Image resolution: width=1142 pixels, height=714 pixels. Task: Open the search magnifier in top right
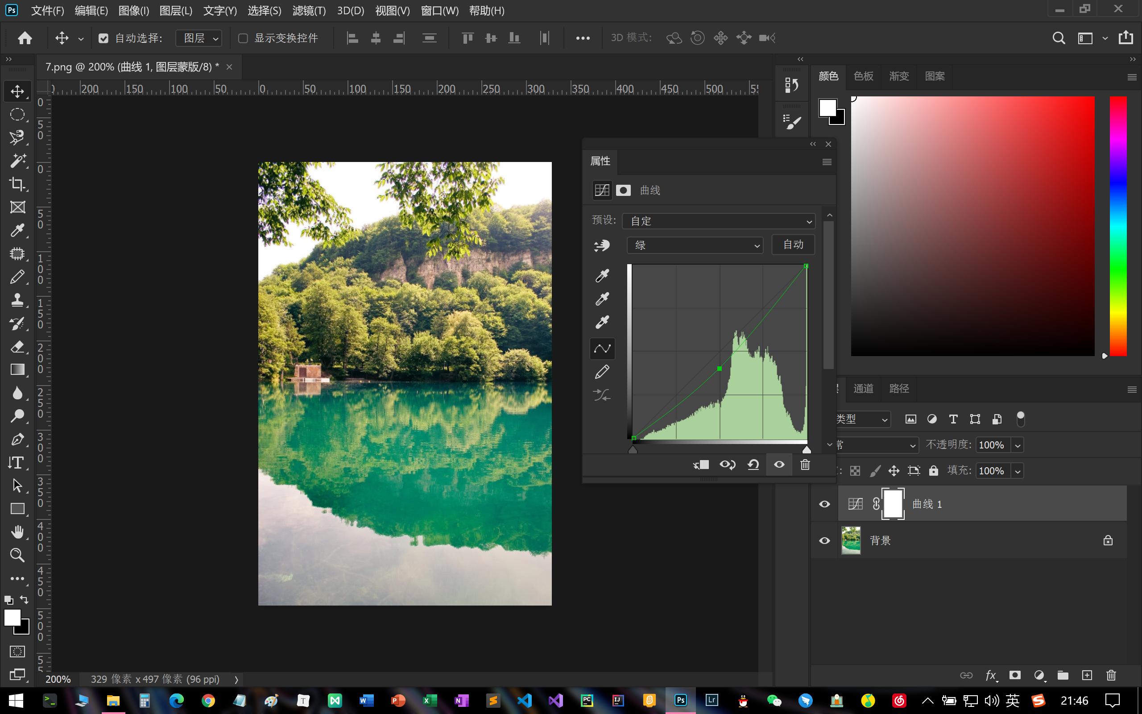pyautogui.click(x=1059, y=38)
